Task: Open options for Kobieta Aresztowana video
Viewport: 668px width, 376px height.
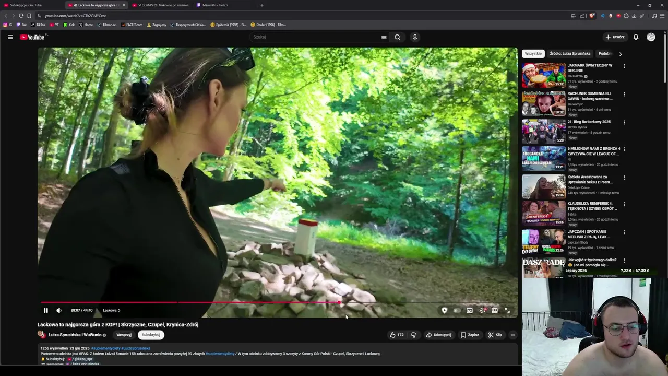Action: coord(624,178)
